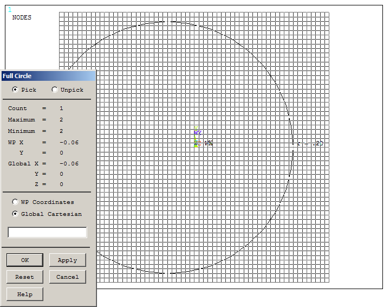
Task: Choose the Global Cartesian option
Action: tap(15, 214)
